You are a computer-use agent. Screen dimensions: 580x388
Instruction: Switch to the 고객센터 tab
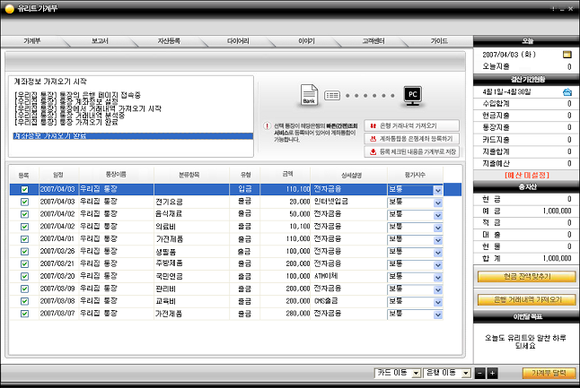coord(373,41)
